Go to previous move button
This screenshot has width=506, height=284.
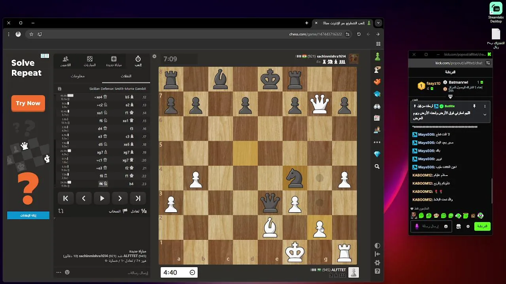coord(84,198)
